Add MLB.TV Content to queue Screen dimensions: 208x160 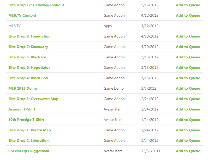(188, 15)
